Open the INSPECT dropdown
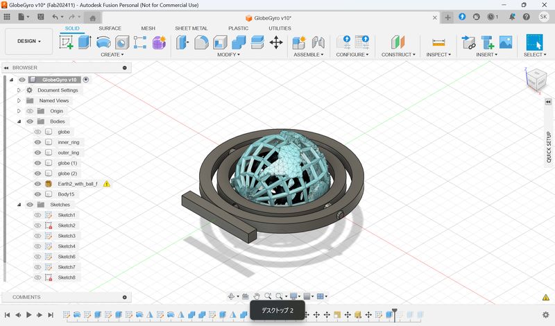 click(438, 55)
